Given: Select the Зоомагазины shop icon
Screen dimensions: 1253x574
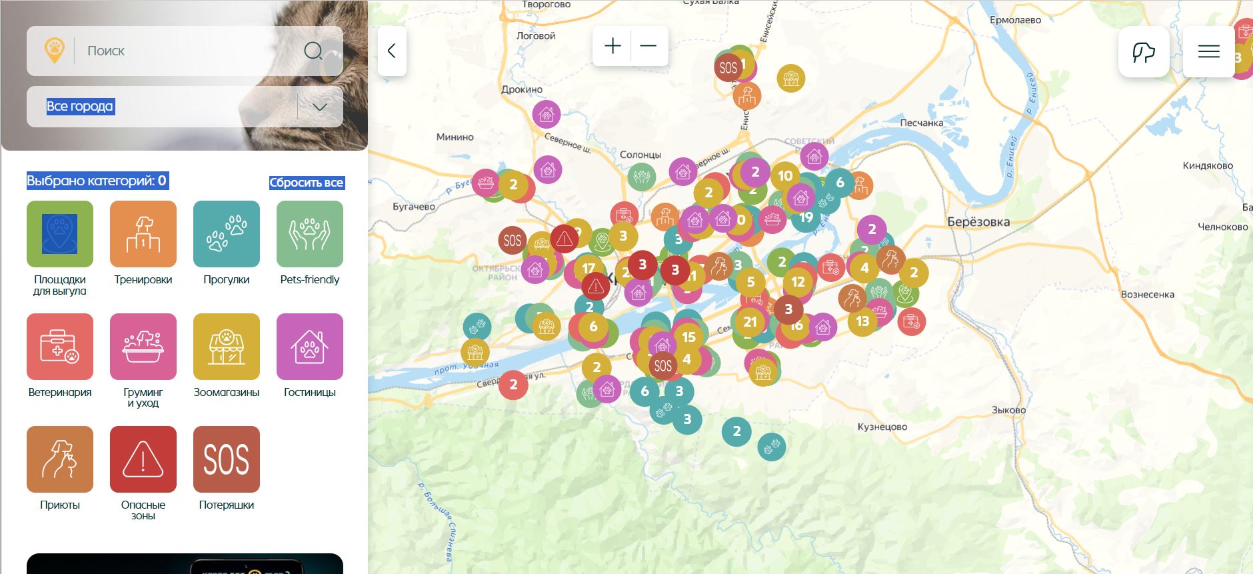Looking at the screenshot, I should [227, 347].
